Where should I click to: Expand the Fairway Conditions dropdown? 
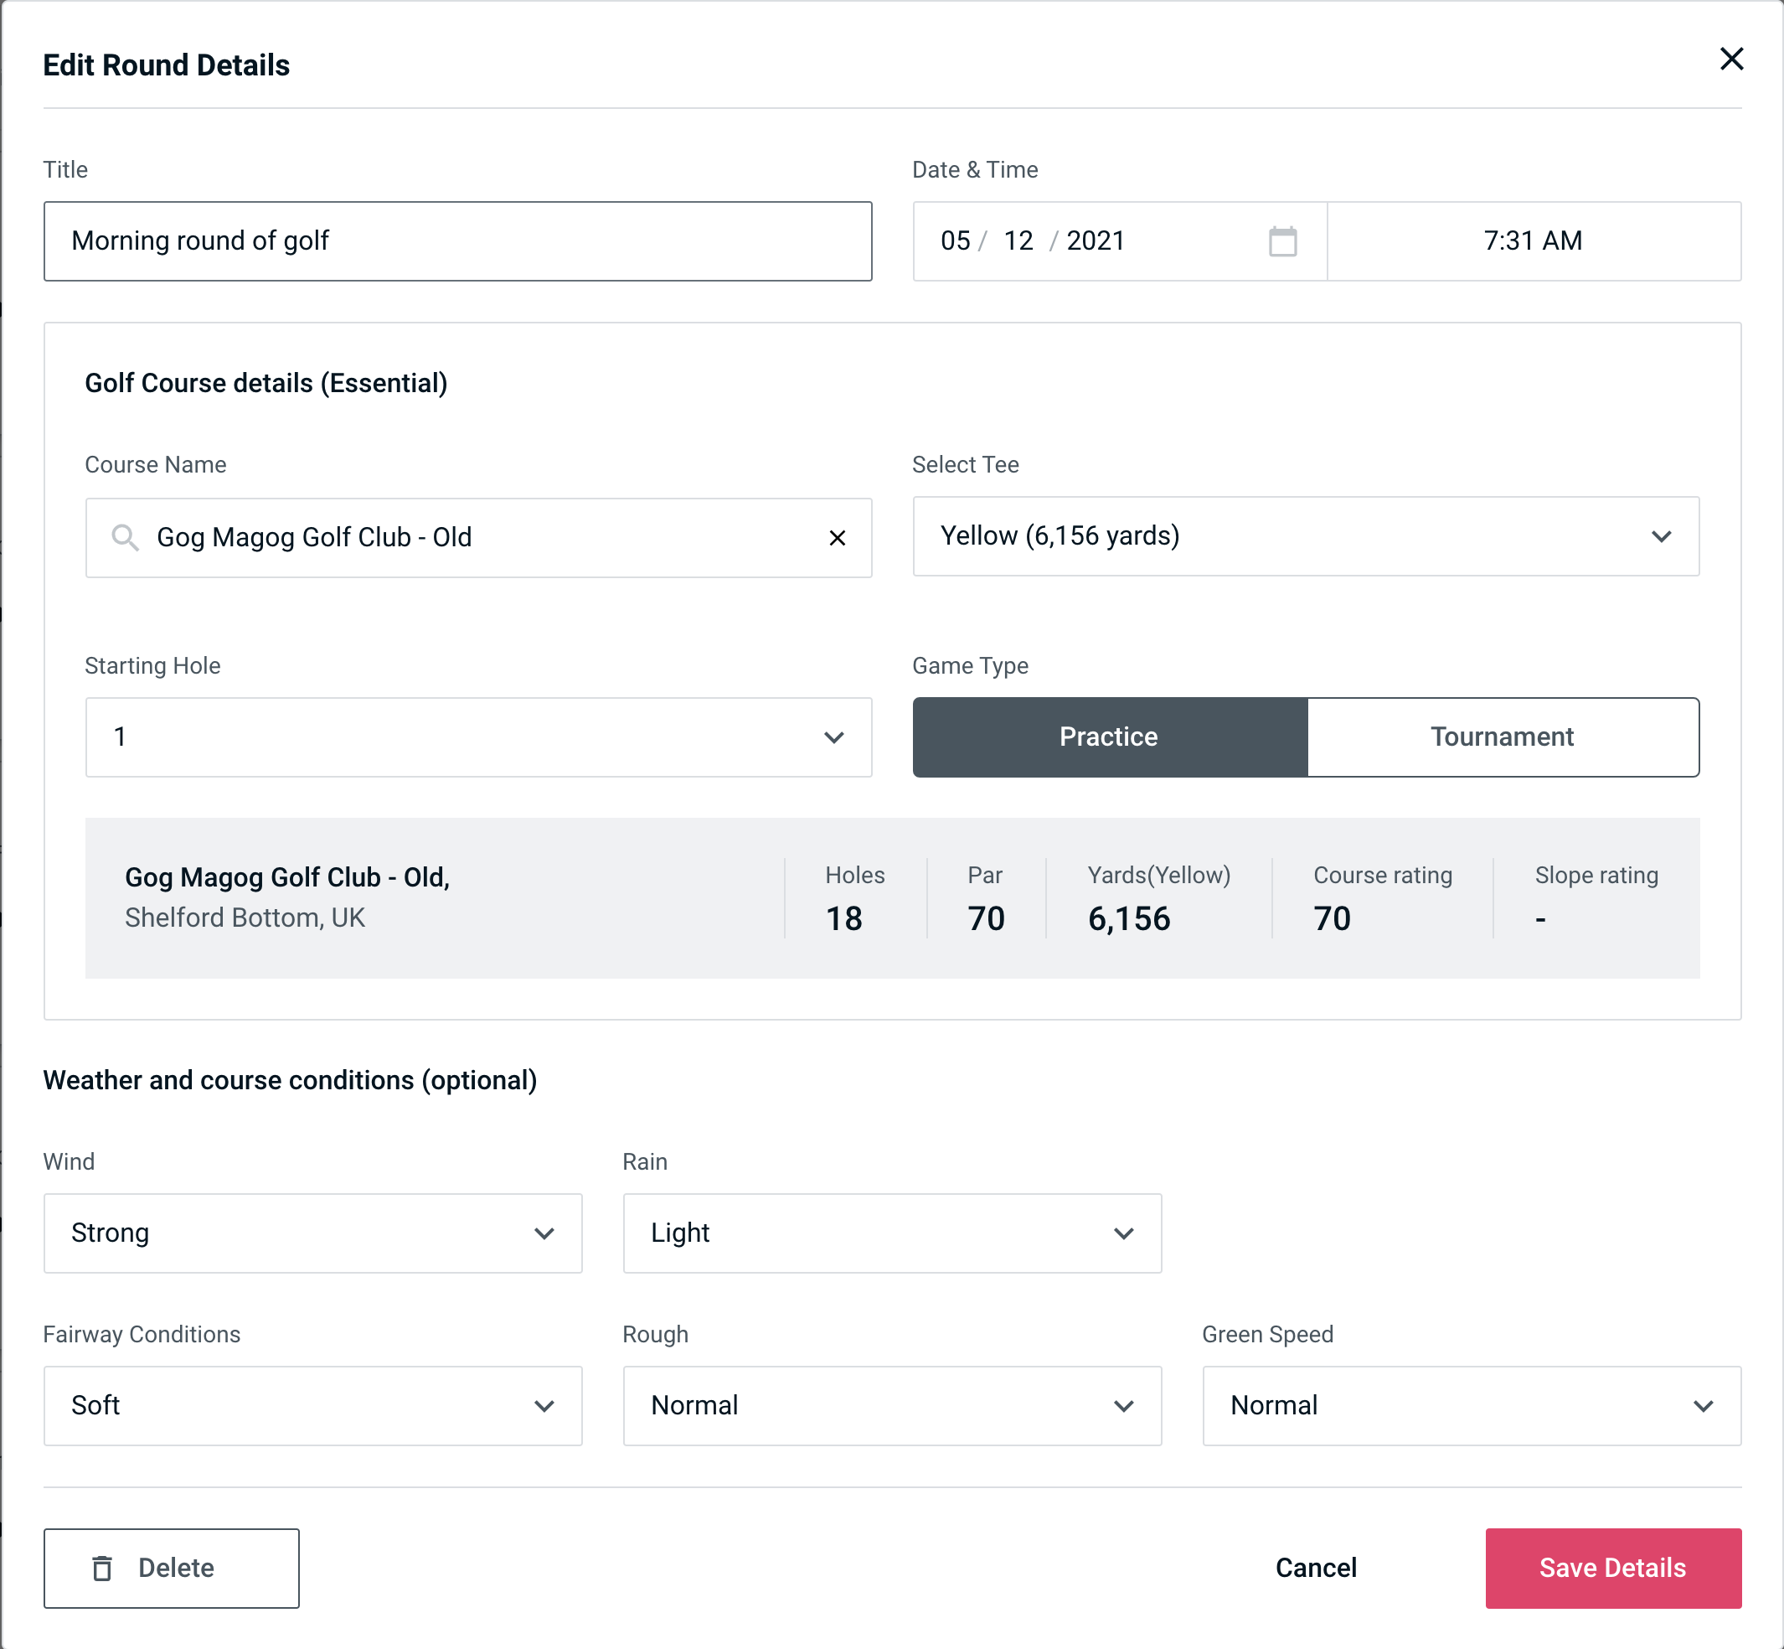312,1407
